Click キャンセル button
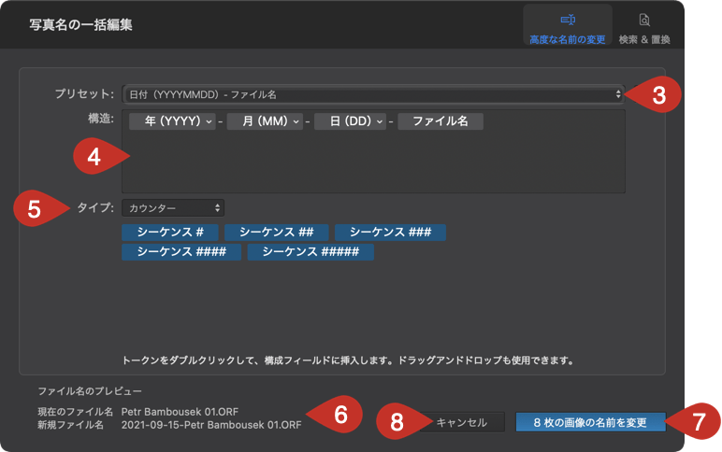722x452 pixels. [x=462, y=422]
